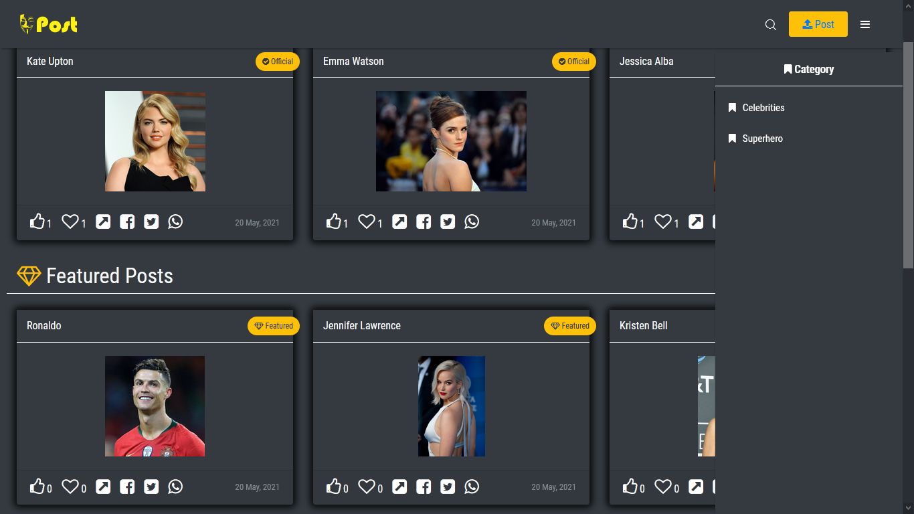Open the search icon in top bar

(770, 24)
